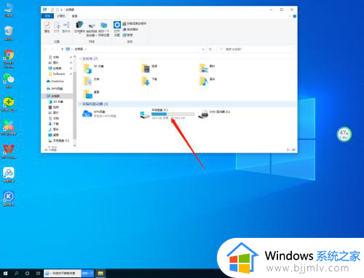Screen dimensions: 364x278
Task: Click Uninstall or change a program
Action: pos(135,23)
